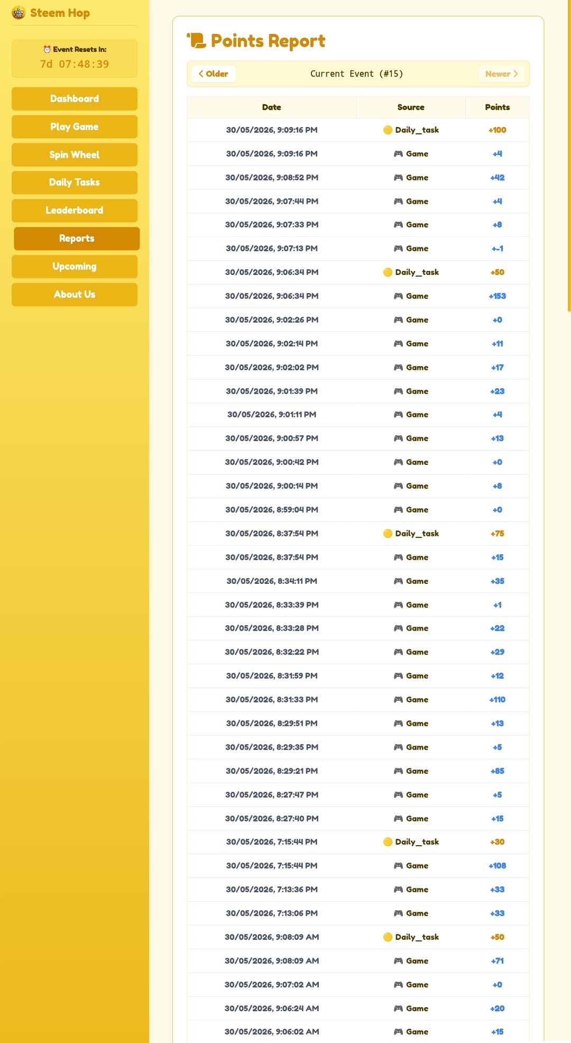
Task: Click the +153 points value
Action: tap(498, 296)
